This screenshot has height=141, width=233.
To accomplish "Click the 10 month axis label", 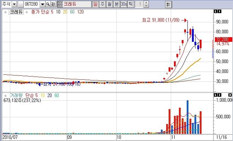I will pos(119,137).
